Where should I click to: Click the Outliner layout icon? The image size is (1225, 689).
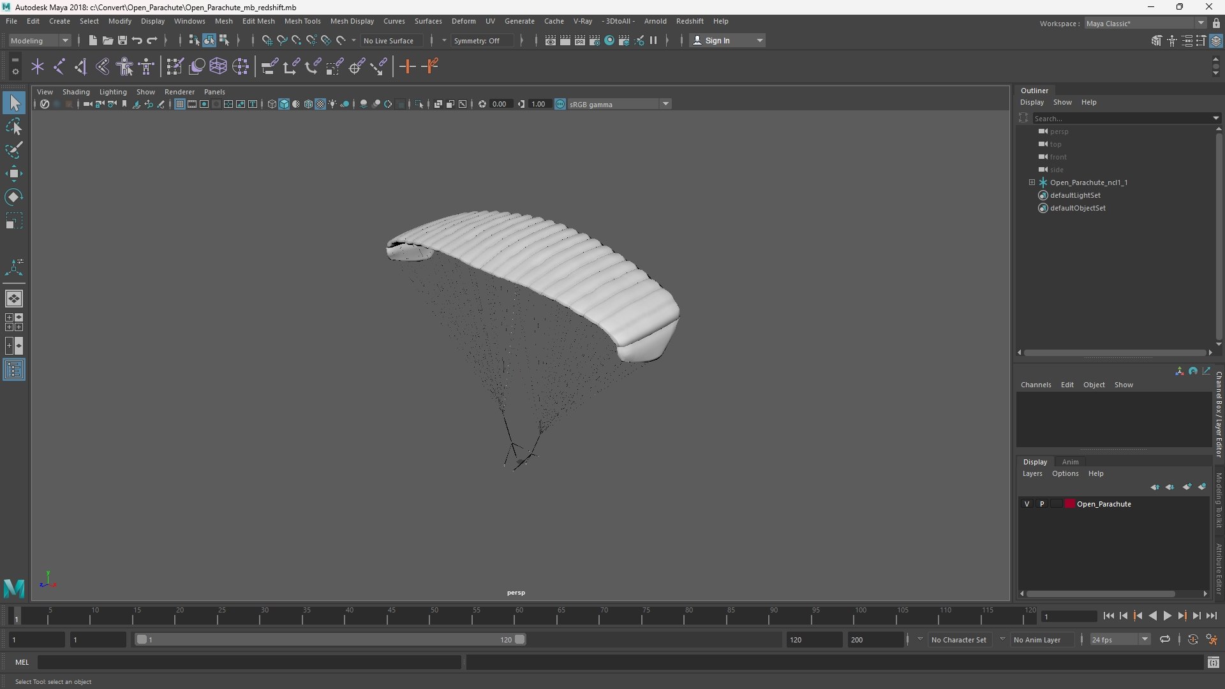click(x=14, y=370)
